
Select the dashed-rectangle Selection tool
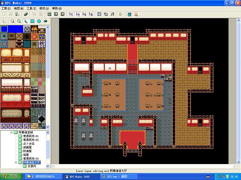click(x=13, y=21)
